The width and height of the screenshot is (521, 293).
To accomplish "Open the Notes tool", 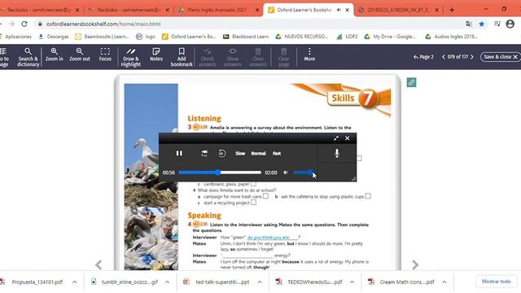I will pyautogui.click(x=155, y=55).
